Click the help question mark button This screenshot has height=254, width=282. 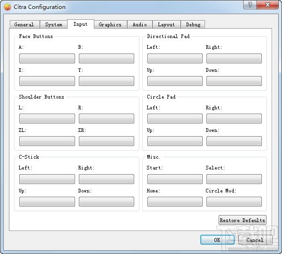[x=250, y=5]
